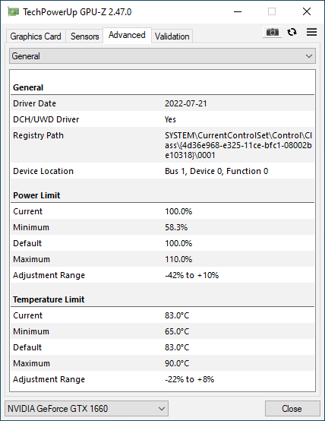Select the Registry Path value text
This screenshot has width=325, height=421.
click(x=238, y=145)
